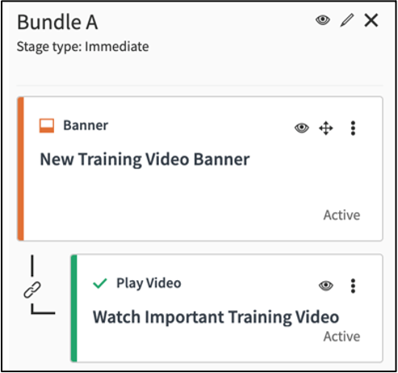Click the chain link icon
This screenshot has height=373, width=398.
(x=32, y=290)
